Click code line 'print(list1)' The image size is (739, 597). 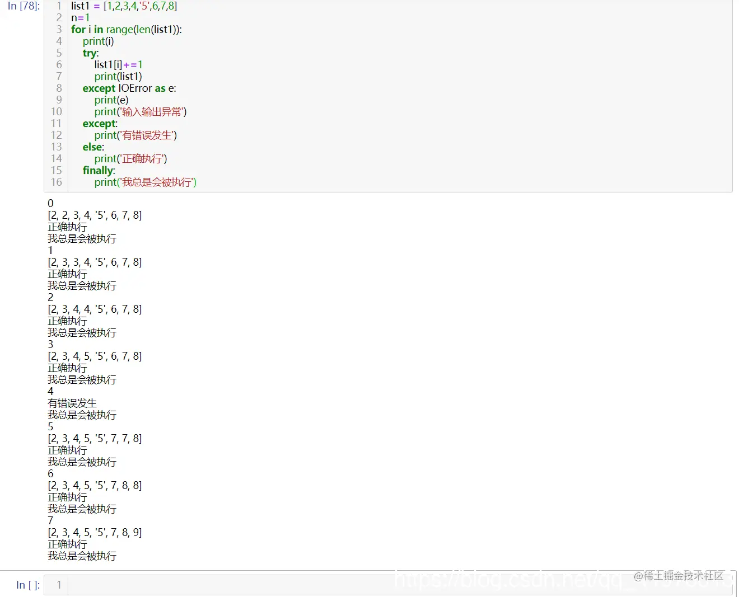[118, 77]
